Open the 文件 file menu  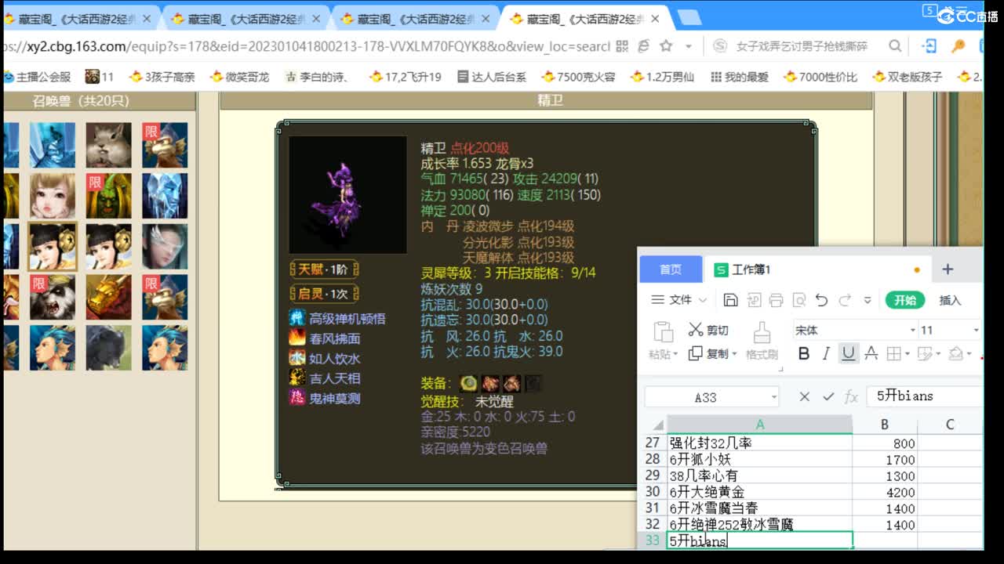(679, 300)
